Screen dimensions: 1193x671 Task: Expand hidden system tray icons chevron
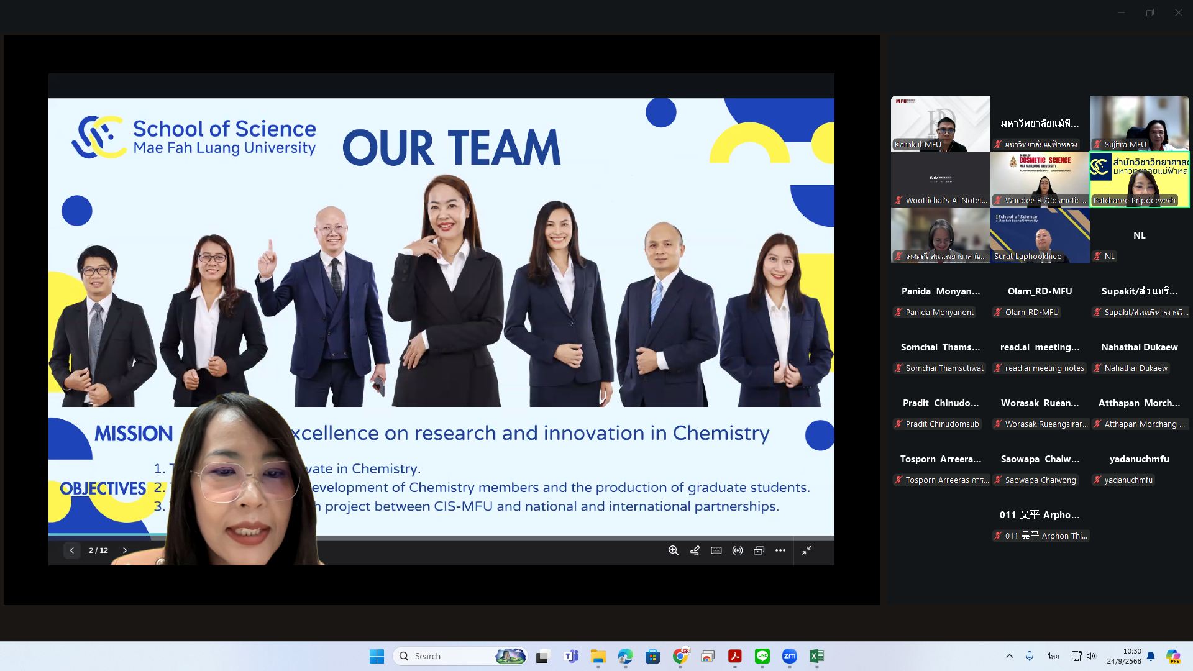(1009, 656)
